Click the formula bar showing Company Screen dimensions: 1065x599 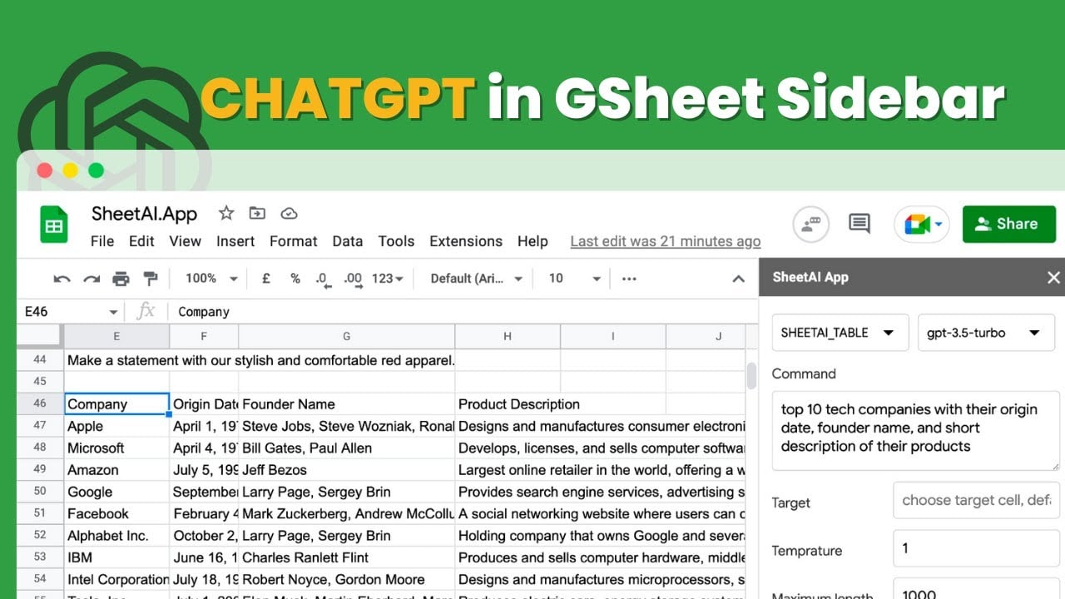pyautogui.click(x=460, y=312)
